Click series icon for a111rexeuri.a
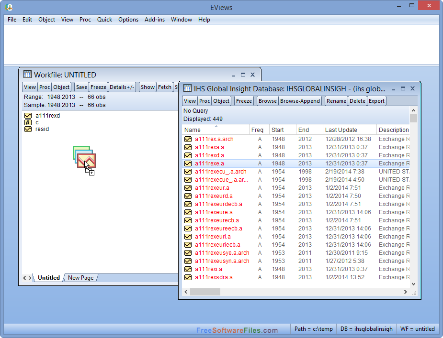 [188, 237]
